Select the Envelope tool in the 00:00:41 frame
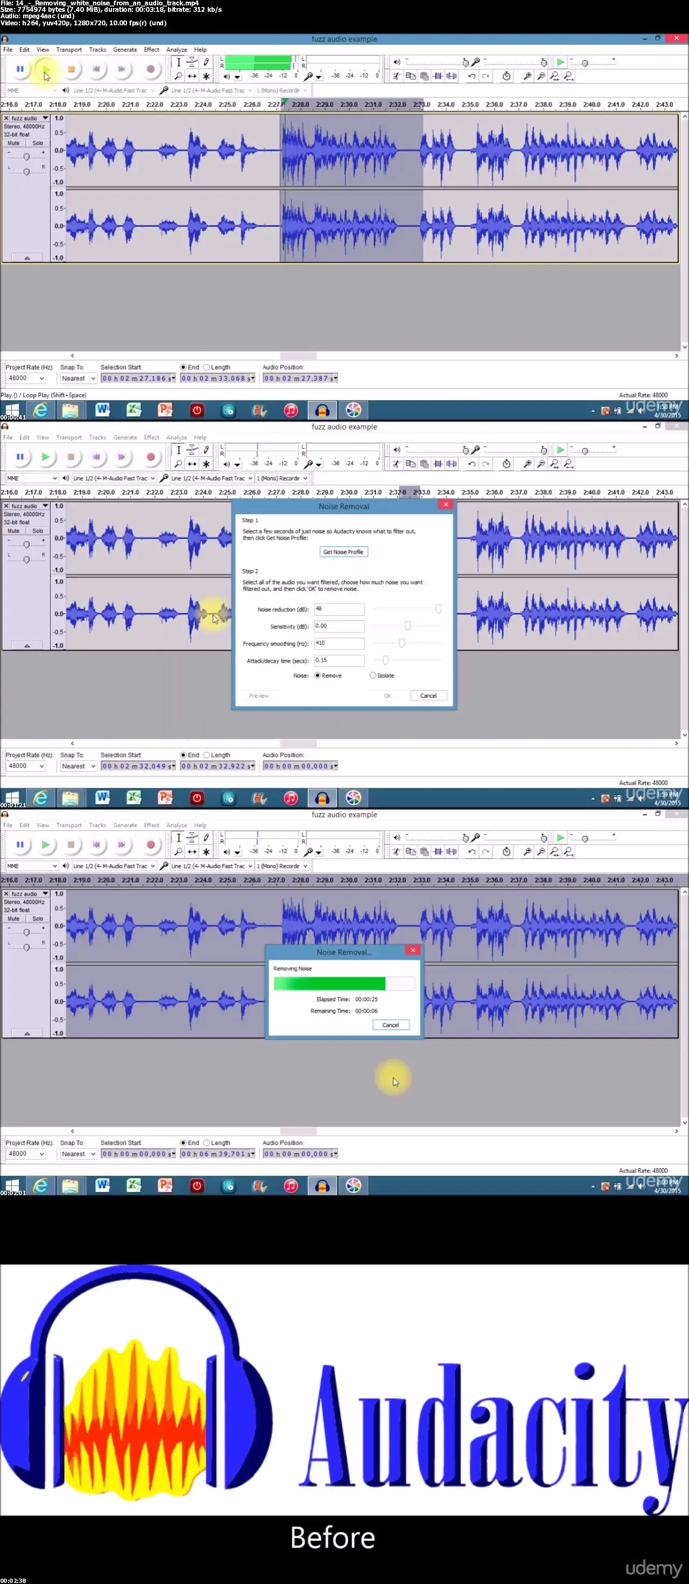The image size is (689, 1584). click(x=192, y=62)
